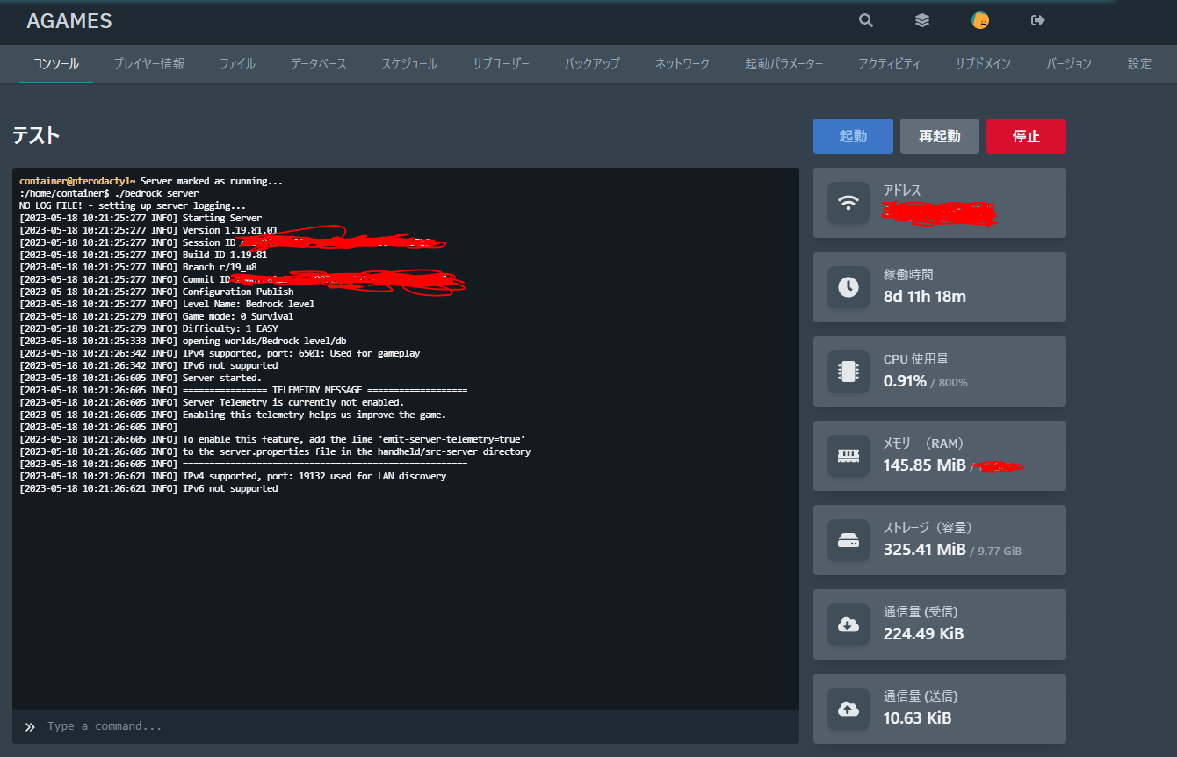
Task: Switch to the 設定 tab
Action: (x=1139, y=63)
